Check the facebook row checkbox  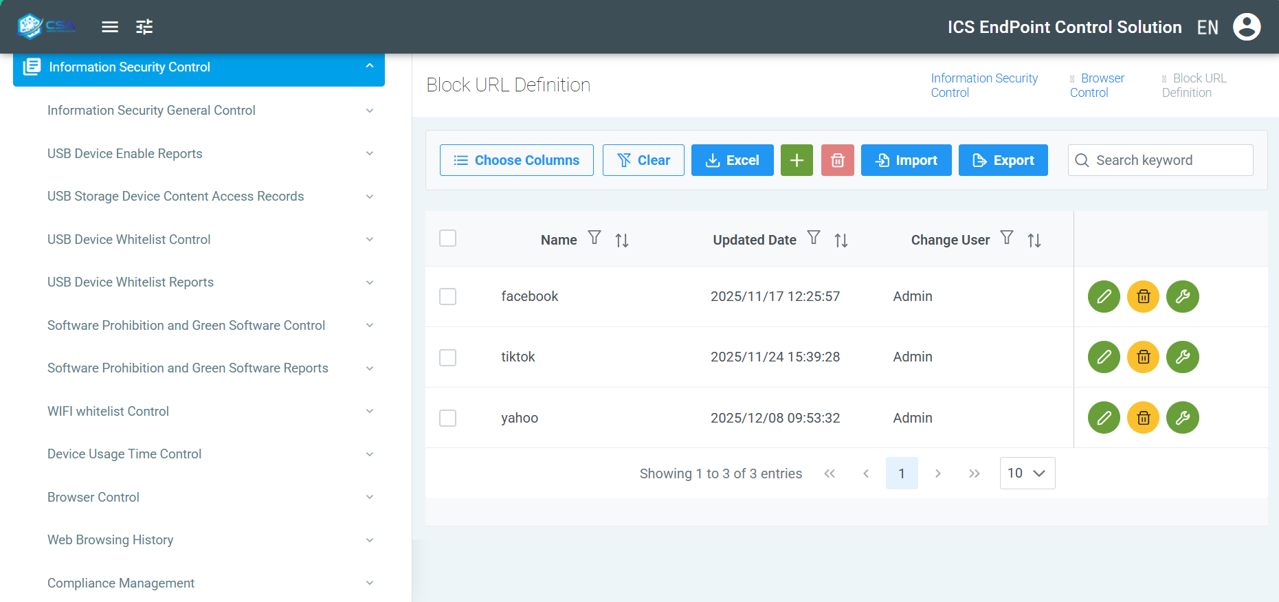pos(447,296)
